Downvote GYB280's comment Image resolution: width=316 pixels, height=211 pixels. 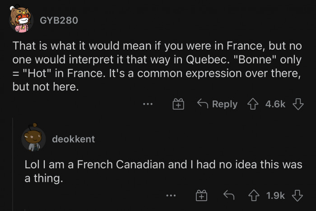tap(297, 104)
